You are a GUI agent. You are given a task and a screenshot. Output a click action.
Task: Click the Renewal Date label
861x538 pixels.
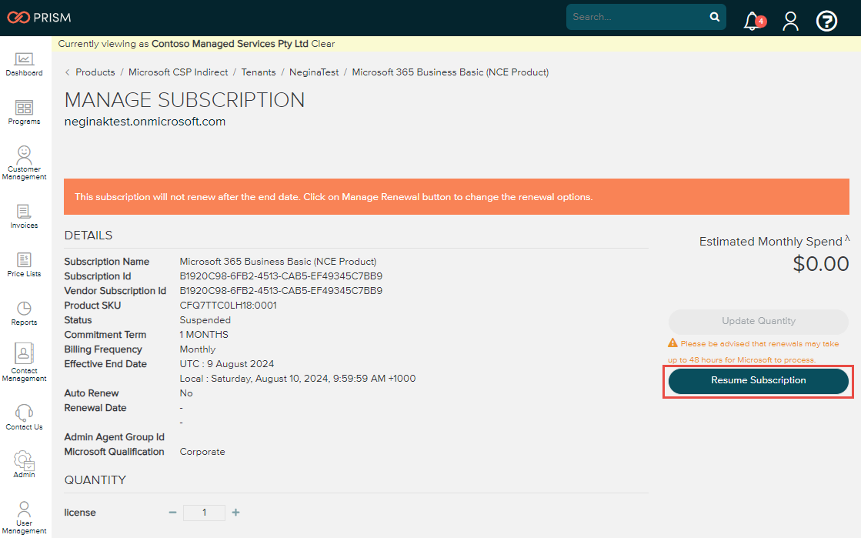pyautogui.click(x=95, y=408)
